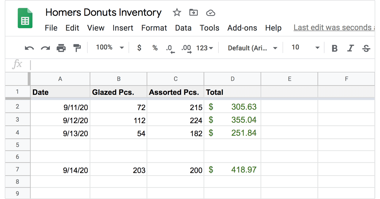Click the Redo arrow icon
This screenshot has width=380, height=199.
coord(45,48)
